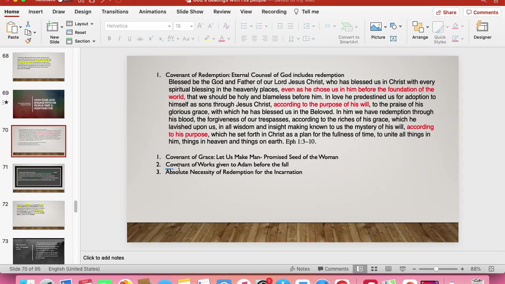This screenshot has height=284, width=505.
Task: Insert a Picture
Action: point(378,31)
